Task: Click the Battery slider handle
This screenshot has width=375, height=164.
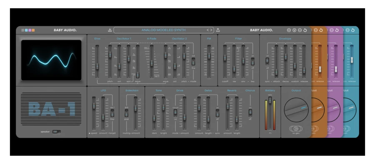Action: [x=270, y=100]
